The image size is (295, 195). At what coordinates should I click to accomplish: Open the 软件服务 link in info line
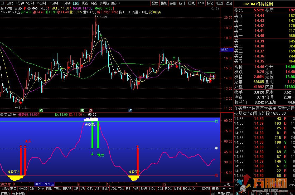coord(155,12)
